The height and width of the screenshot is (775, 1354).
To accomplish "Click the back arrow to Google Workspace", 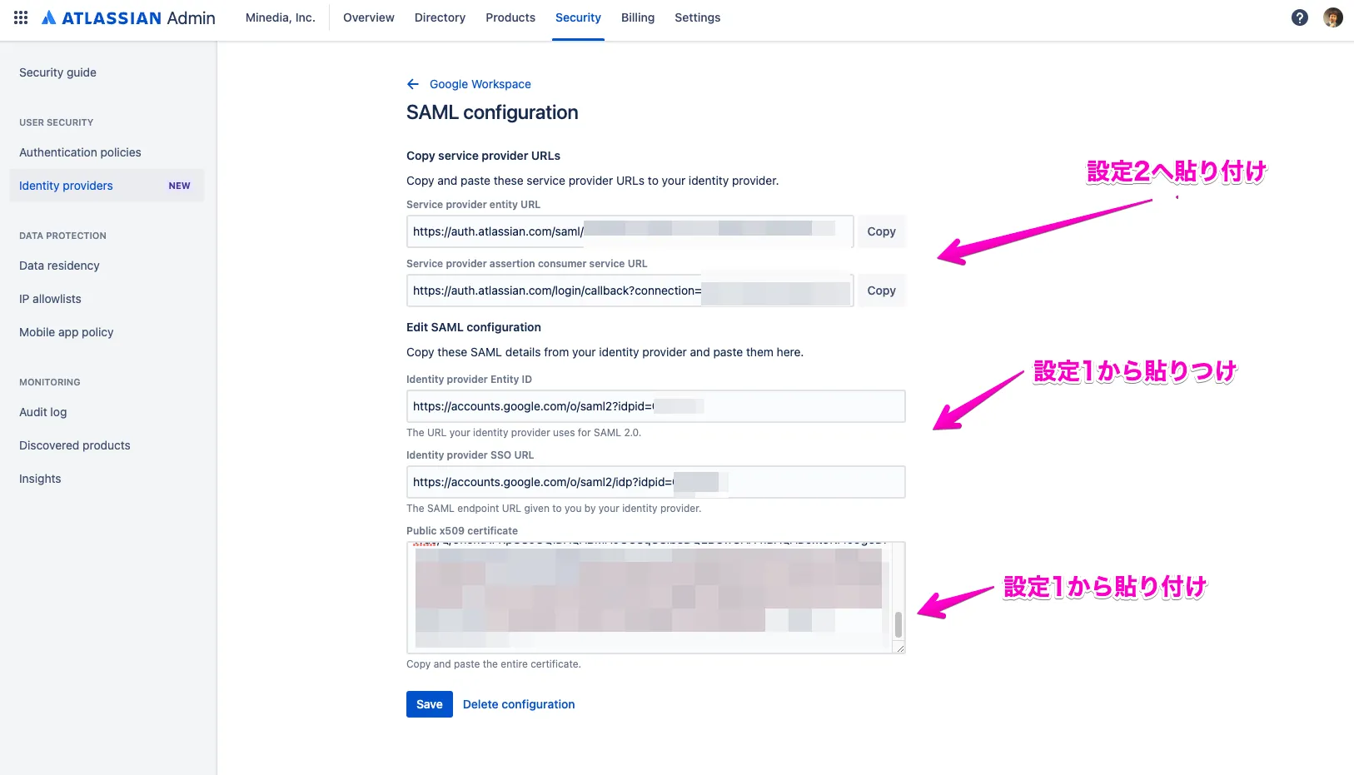I will (x=413, y=84).
